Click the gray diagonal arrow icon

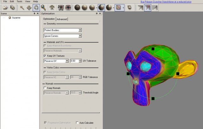(155, 8)
